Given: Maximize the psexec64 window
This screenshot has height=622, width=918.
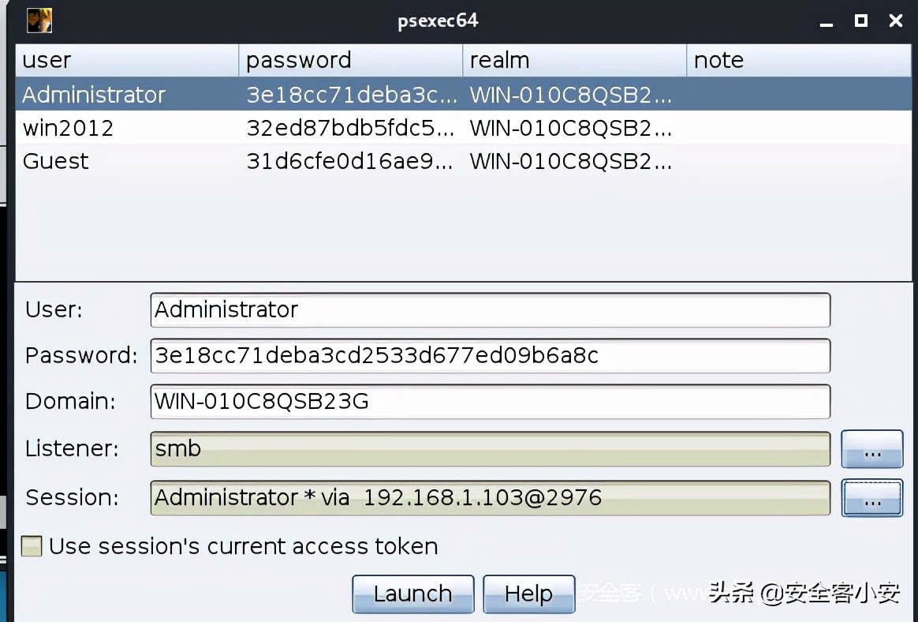Looking at the screenshot, I should (861, 21).
